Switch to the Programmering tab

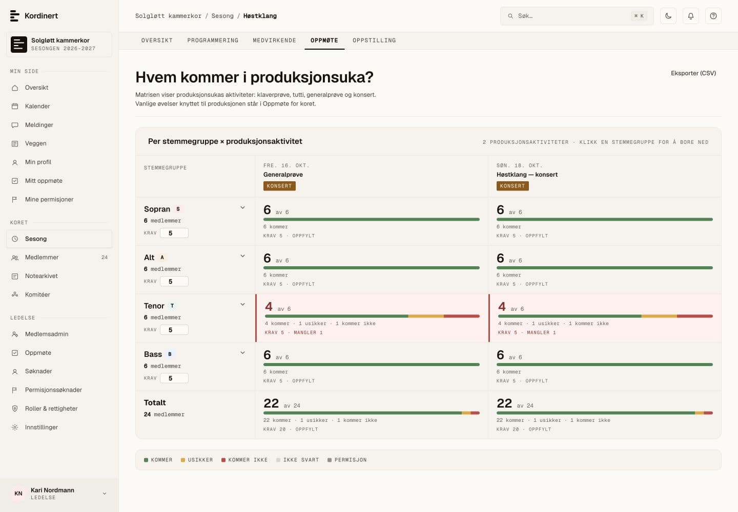[213, 40]
